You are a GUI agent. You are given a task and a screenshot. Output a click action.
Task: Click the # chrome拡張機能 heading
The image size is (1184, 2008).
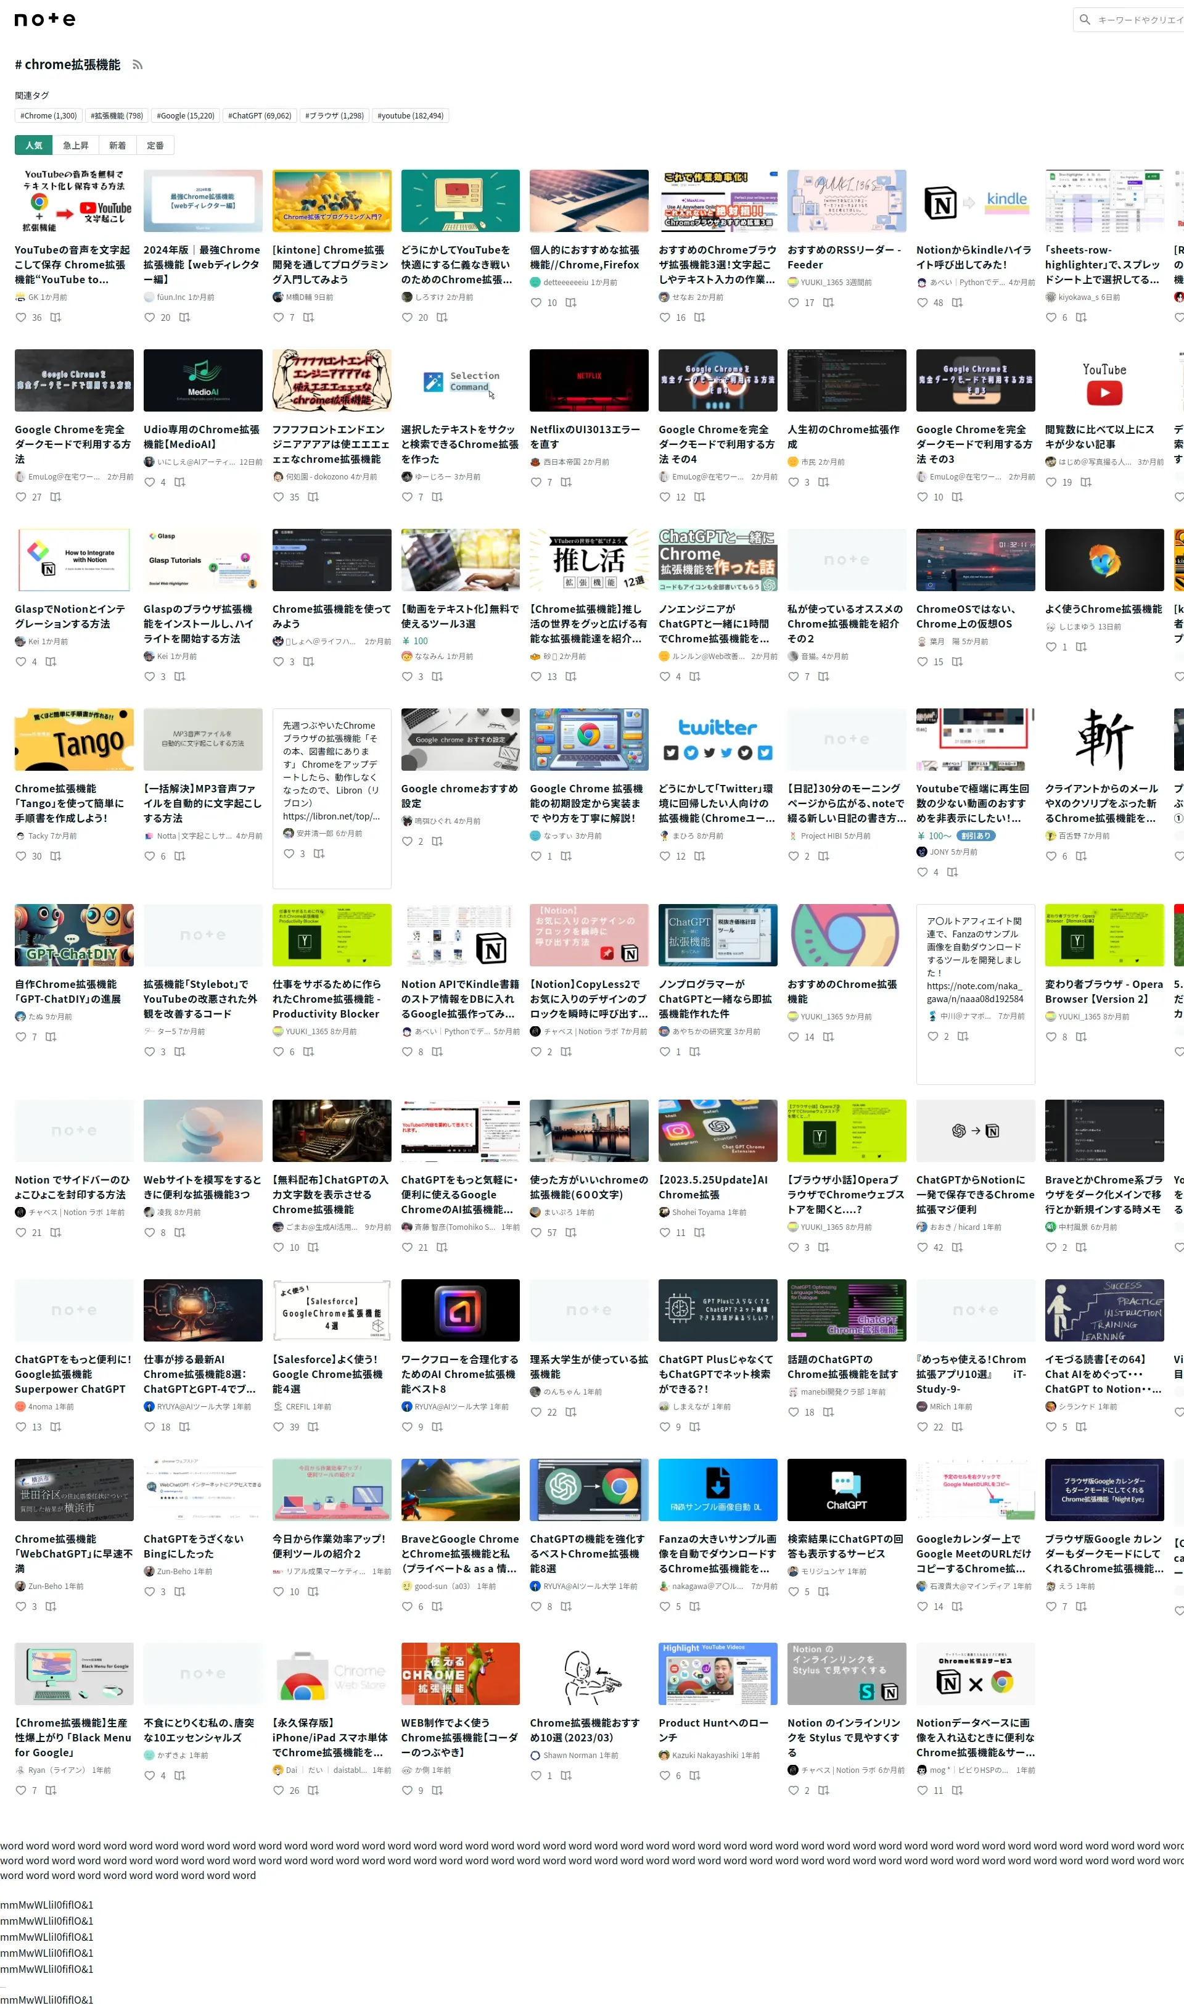(x=68, y=65)
